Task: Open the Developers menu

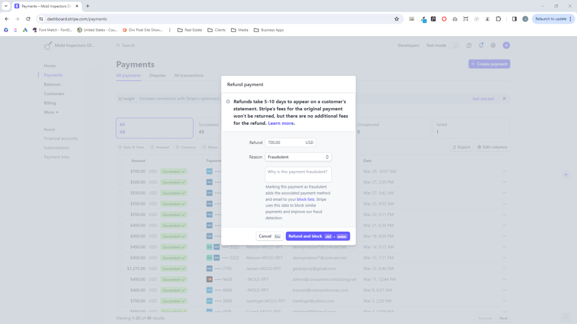Action: (x=408, y=46)
